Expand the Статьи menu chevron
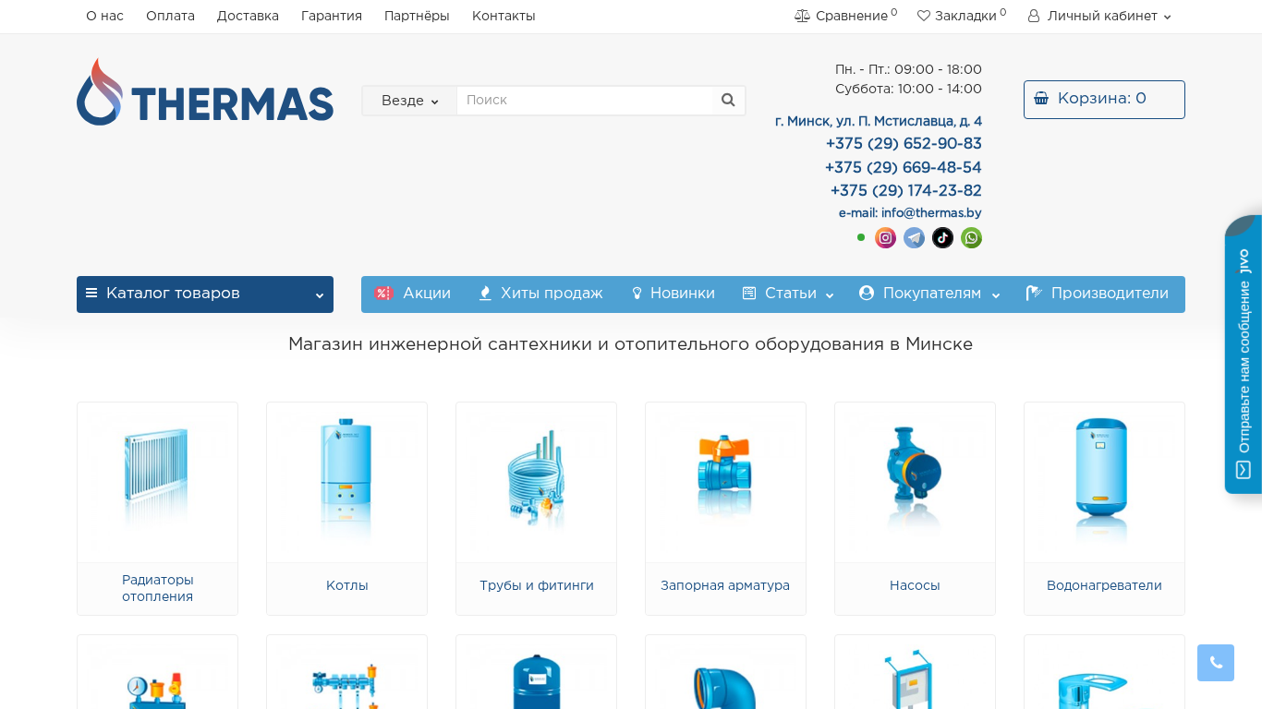This screenshot has height=709, width=1262. pos(830,295)
